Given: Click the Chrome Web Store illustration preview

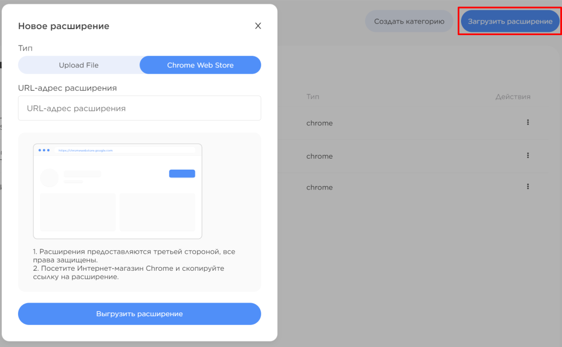Looking at the screenshot, I should click(x=117, y=191).
